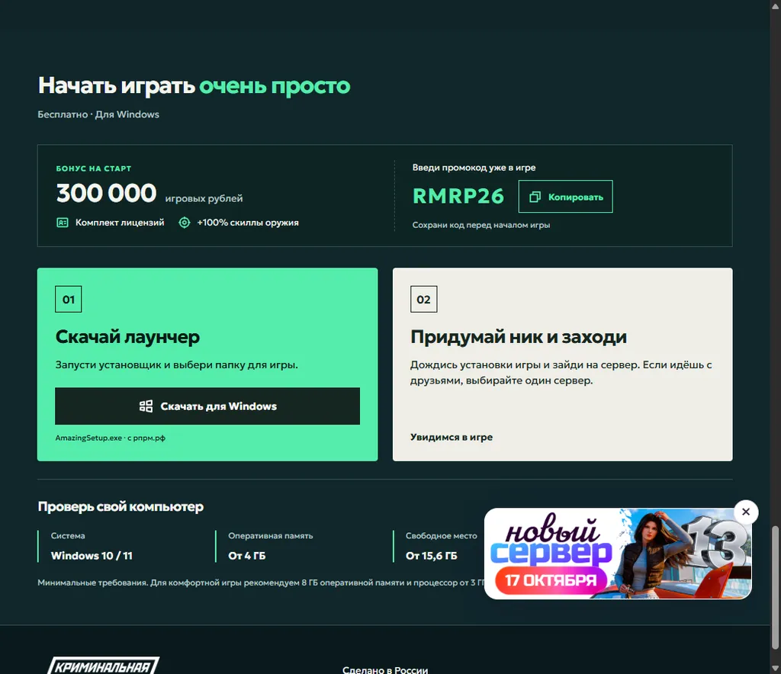Screen dimensions: 781x674
Task: Close the new server popup banner
Action: (x=746, y=512)
